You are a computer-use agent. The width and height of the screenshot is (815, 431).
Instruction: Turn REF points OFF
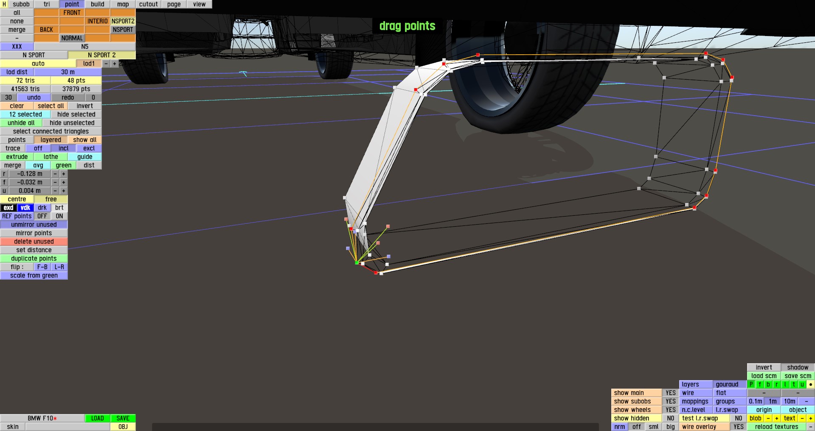[x=42, y=216]
